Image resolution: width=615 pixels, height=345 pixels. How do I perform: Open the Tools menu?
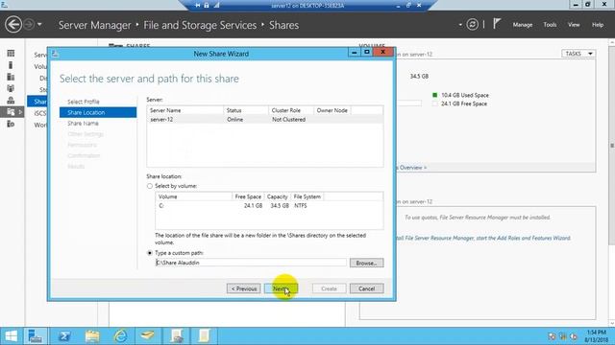(550, 25)
